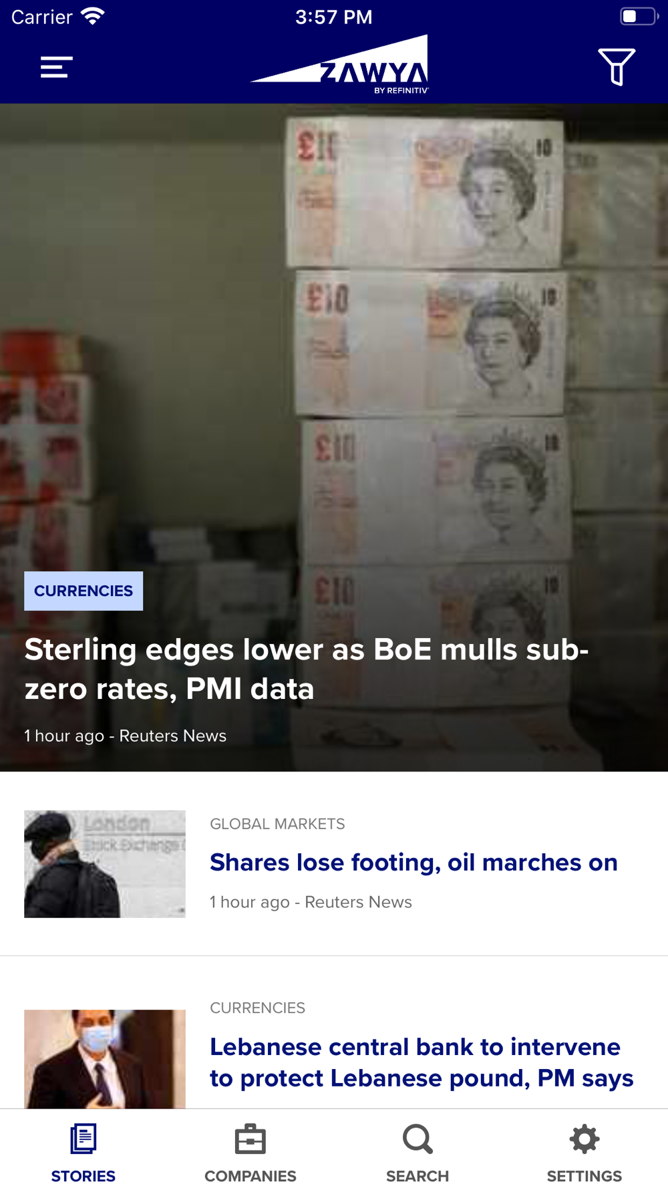Open Shares lose footing article

point(413,863)
